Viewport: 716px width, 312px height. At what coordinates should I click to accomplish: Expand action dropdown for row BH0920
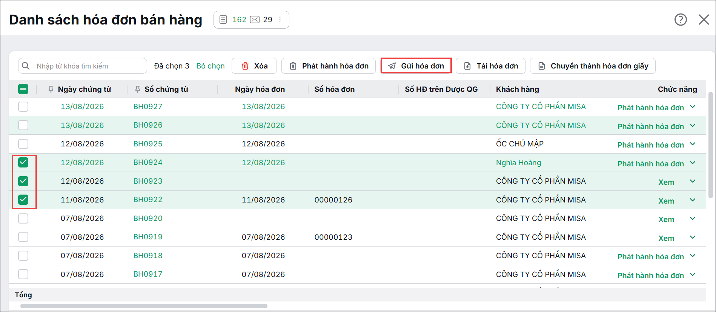tap(693, 218)
